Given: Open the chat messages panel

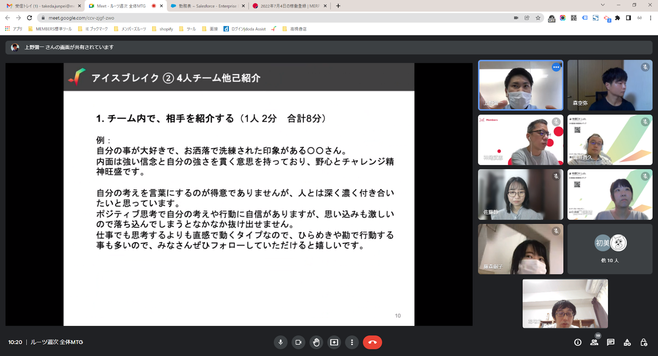Looking at the screenshot, I should pos(611,342).
